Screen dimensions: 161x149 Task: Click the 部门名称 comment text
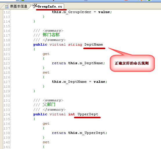51,35
